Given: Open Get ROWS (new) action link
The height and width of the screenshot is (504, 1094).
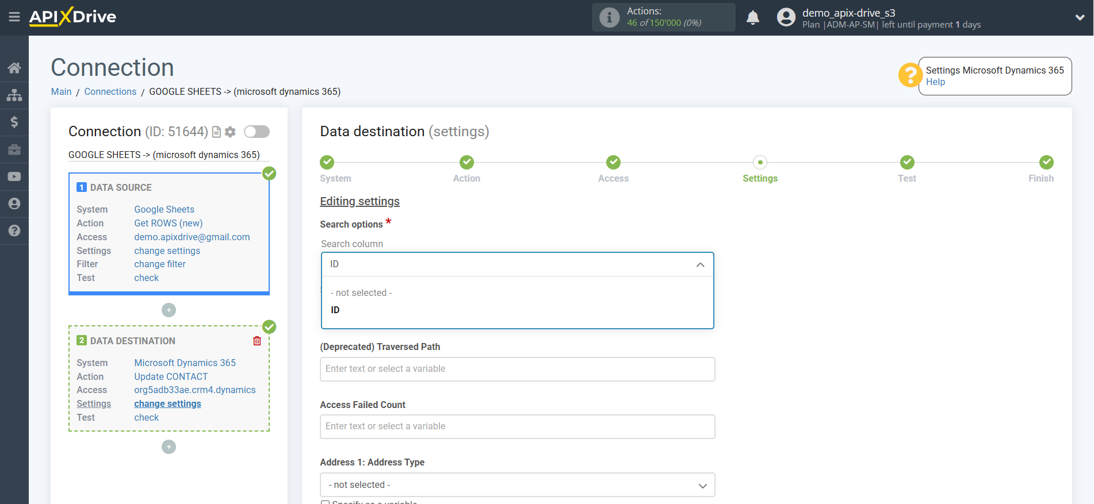Looking at the screenshot, I should pyautogui.click(x=169, y=224).
